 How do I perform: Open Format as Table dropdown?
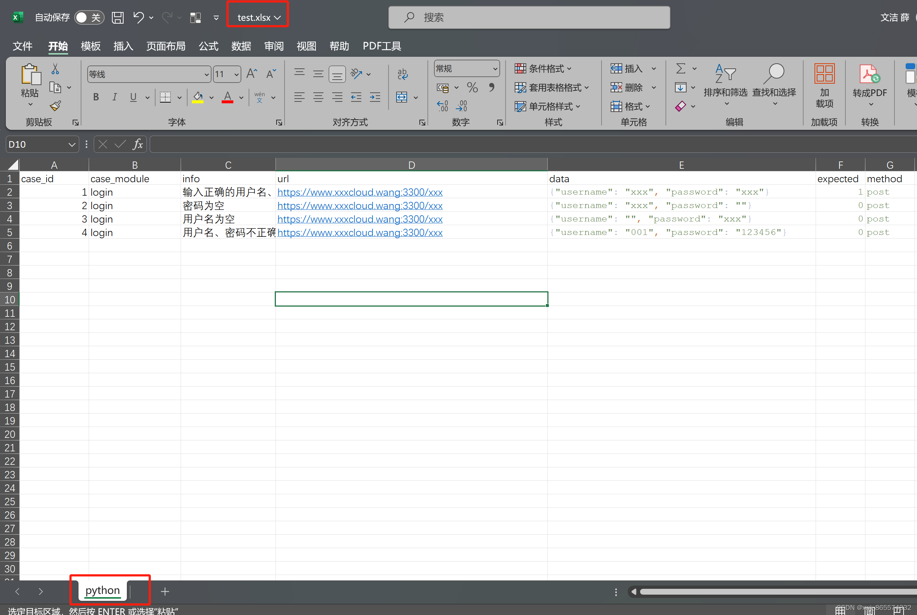coord(552,87)
